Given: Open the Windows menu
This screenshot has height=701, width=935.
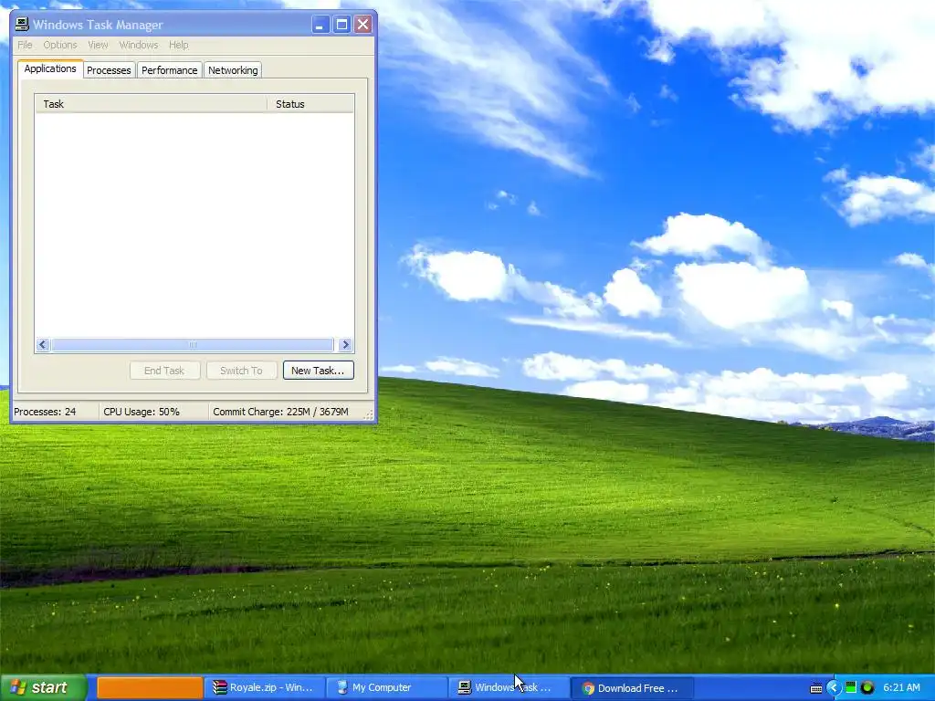Looking at the screenshot, I should tap(139, 45).
